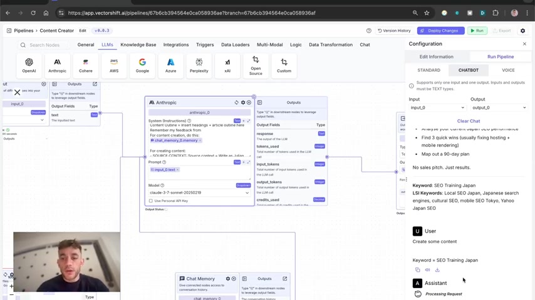The height and width of the screenshot is (300, 535).
Task: Add an OpenAI LLM node
Action: 29,66
